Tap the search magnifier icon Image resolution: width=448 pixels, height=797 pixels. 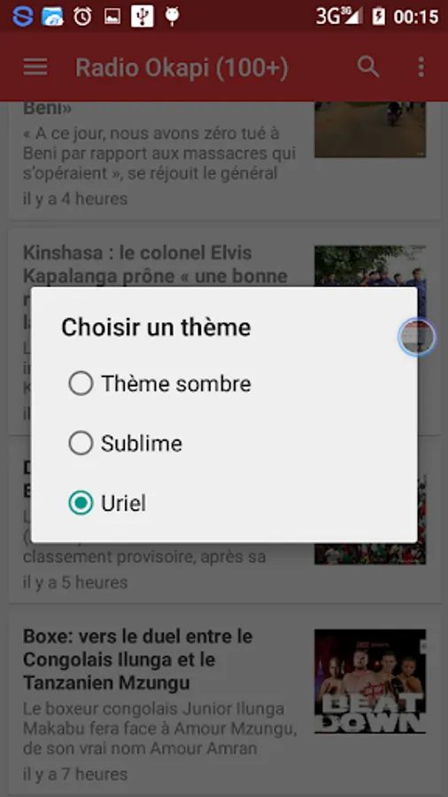368,66
